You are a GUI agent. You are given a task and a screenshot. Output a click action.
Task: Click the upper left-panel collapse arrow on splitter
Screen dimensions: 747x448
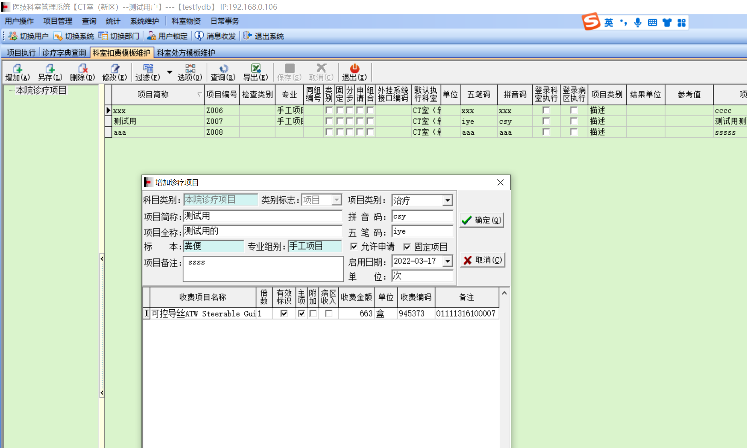click(102, 259)
